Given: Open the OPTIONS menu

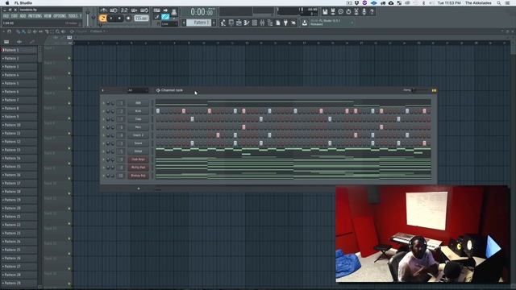Looking at the screenshot, I should coord(60,16).
